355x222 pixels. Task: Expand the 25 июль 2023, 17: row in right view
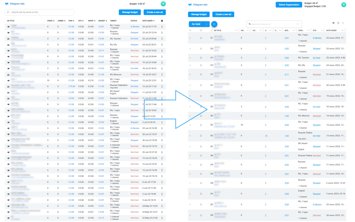tap(190, 38)
